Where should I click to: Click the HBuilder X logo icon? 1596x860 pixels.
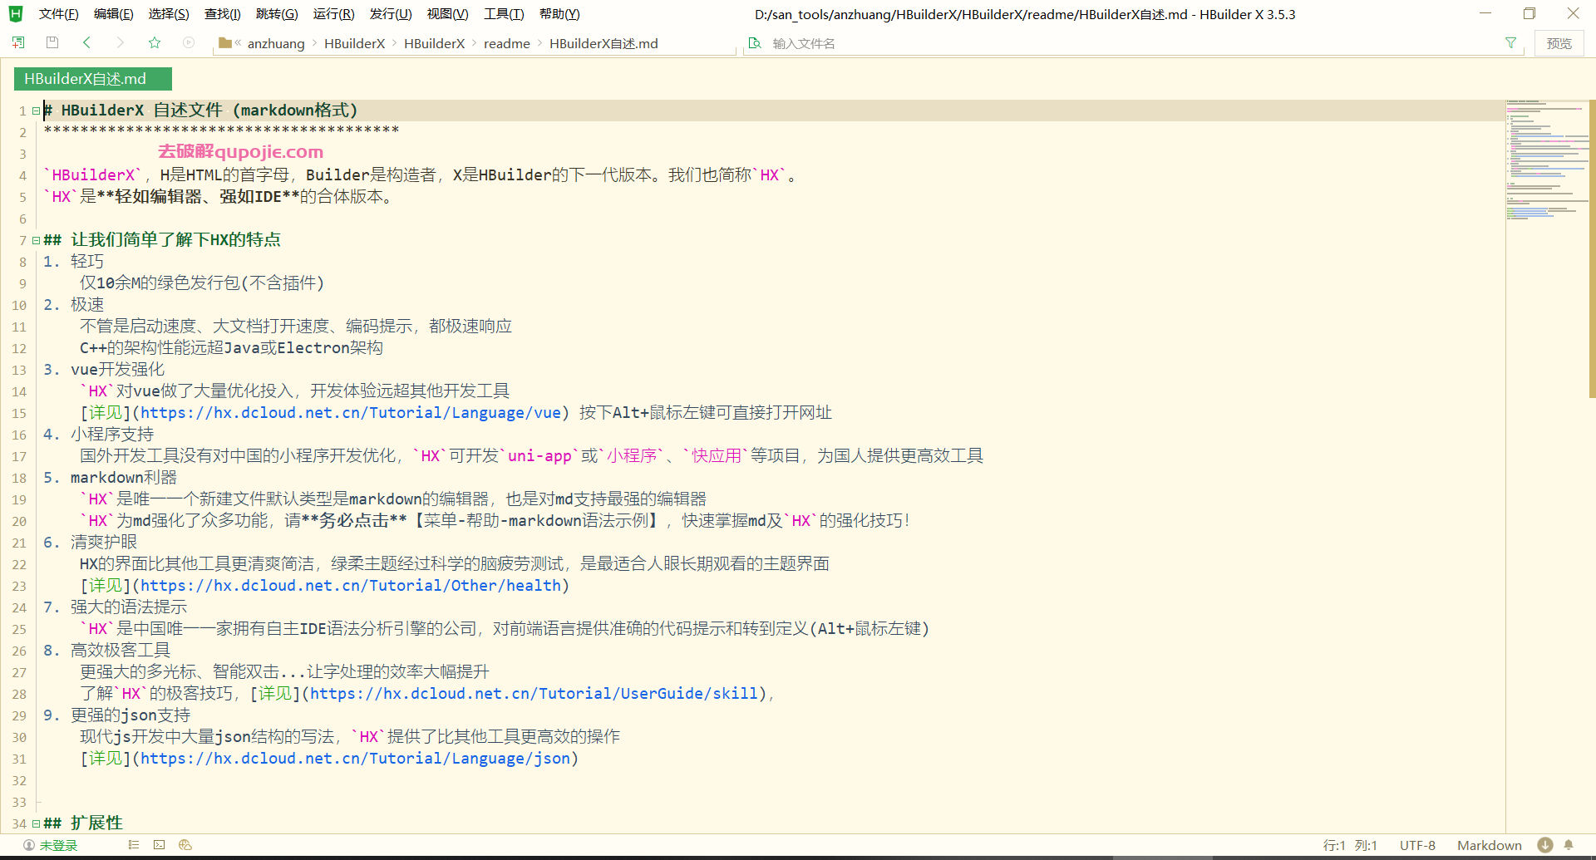(15, 13)
